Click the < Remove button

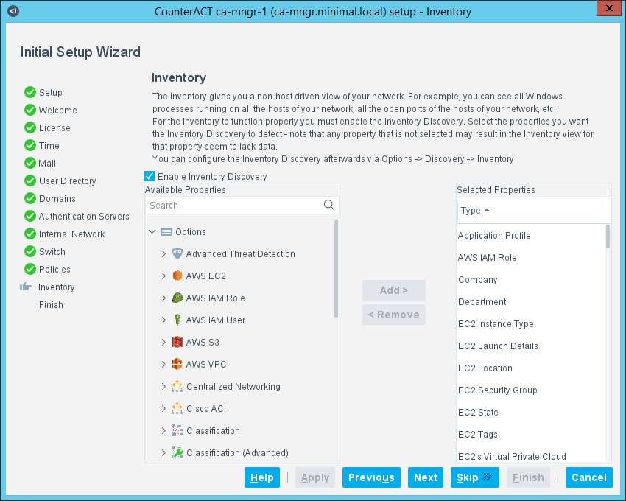[x=394, y=315]
